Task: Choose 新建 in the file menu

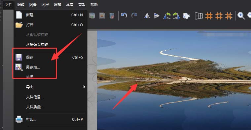Action: tap(51, 15)
